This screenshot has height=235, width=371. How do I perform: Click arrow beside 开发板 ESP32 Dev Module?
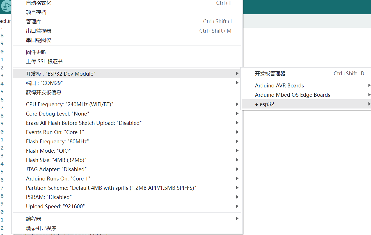click(237, 73)
